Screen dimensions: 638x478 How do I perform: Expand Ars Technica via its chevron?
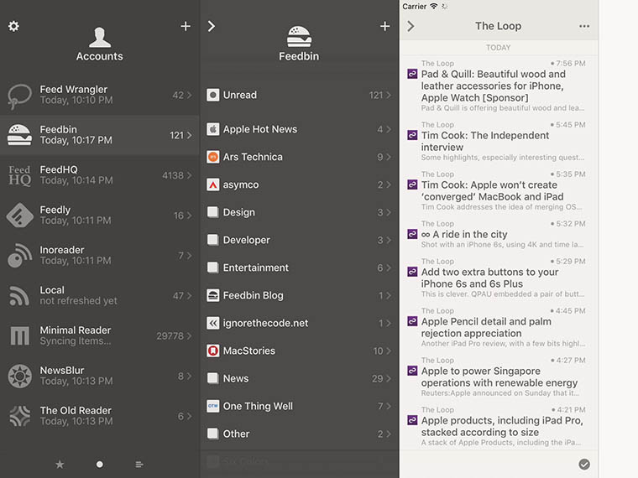[389, 157]
